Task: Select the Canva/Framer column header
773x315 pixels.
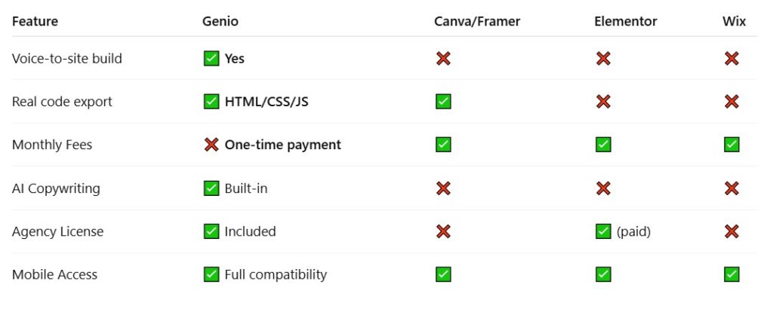Action: click(477, 21)
